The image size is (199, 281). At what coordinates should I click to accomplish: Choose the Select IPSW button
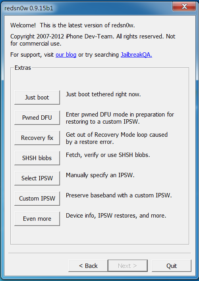coord(37,178)
